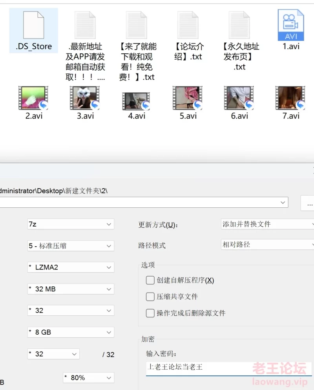Open the CPU threads dropdown beside / 32

(x=53, y=354)
